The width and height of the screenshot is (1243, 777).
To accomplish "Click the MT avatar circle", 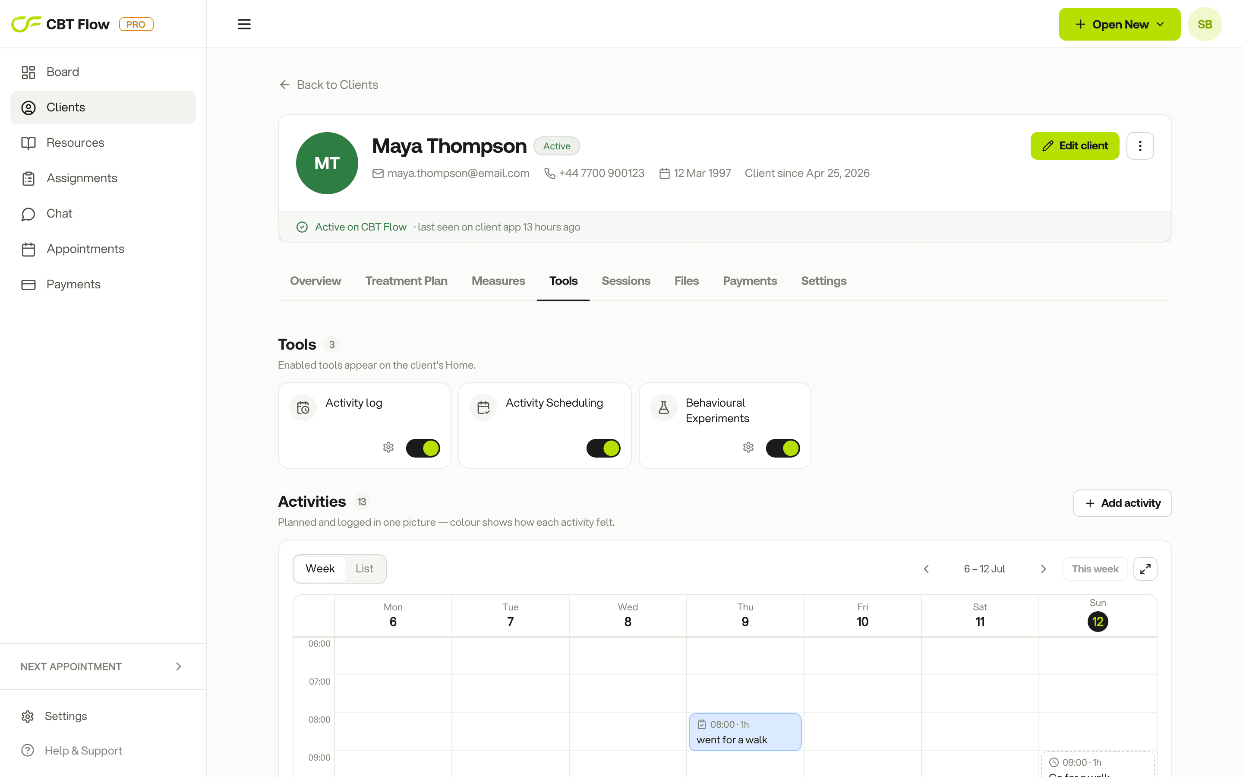I will coord(327,164).
